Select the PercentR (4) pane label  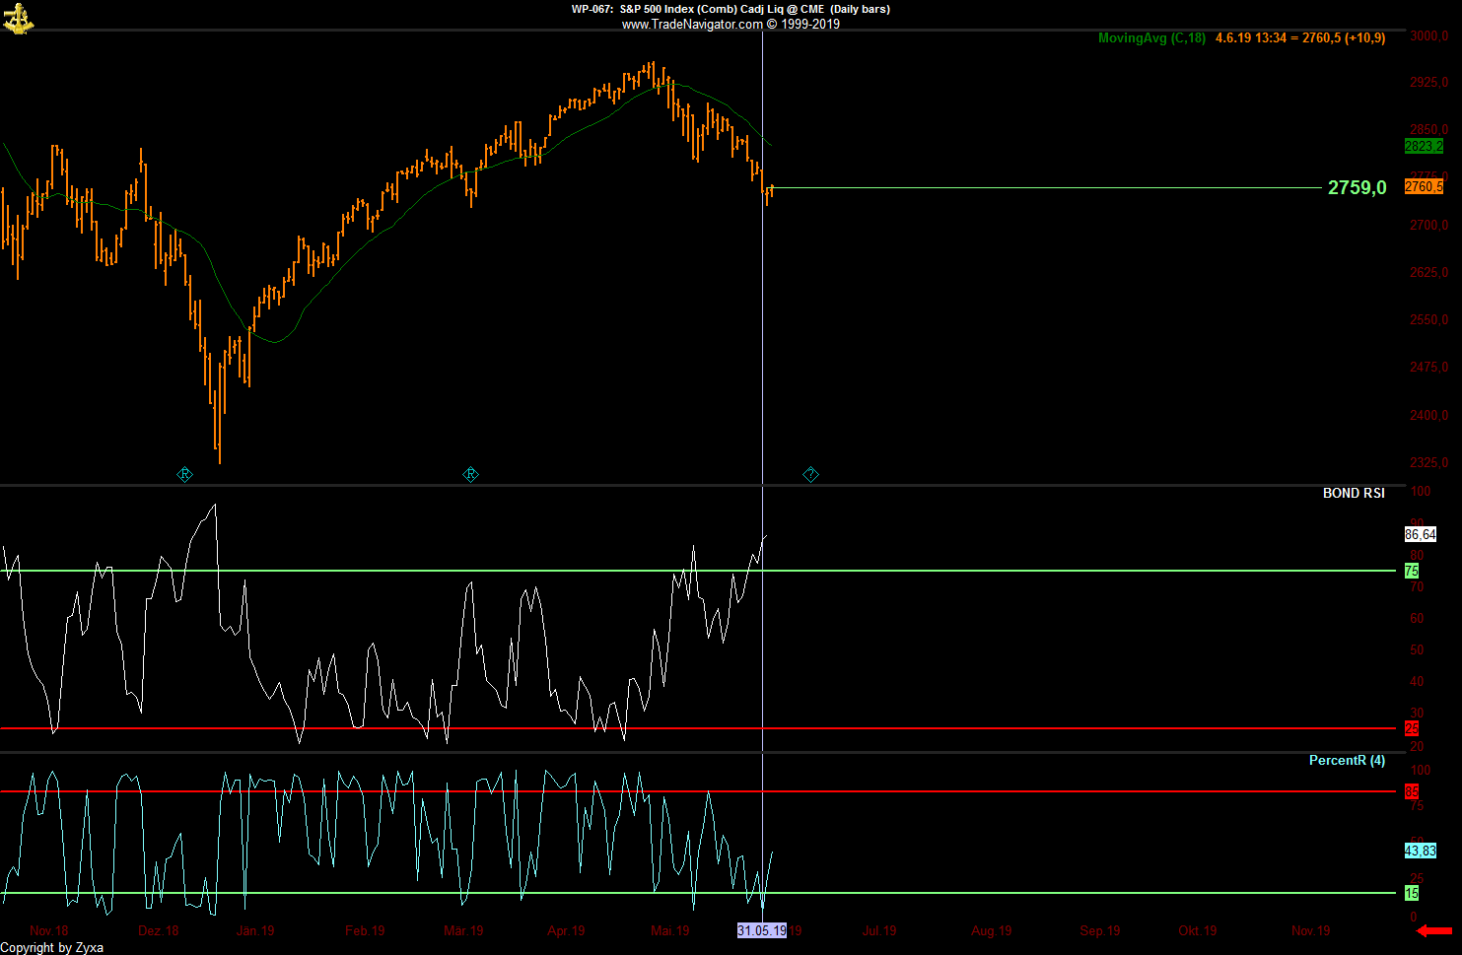[x=1347, y=760]
